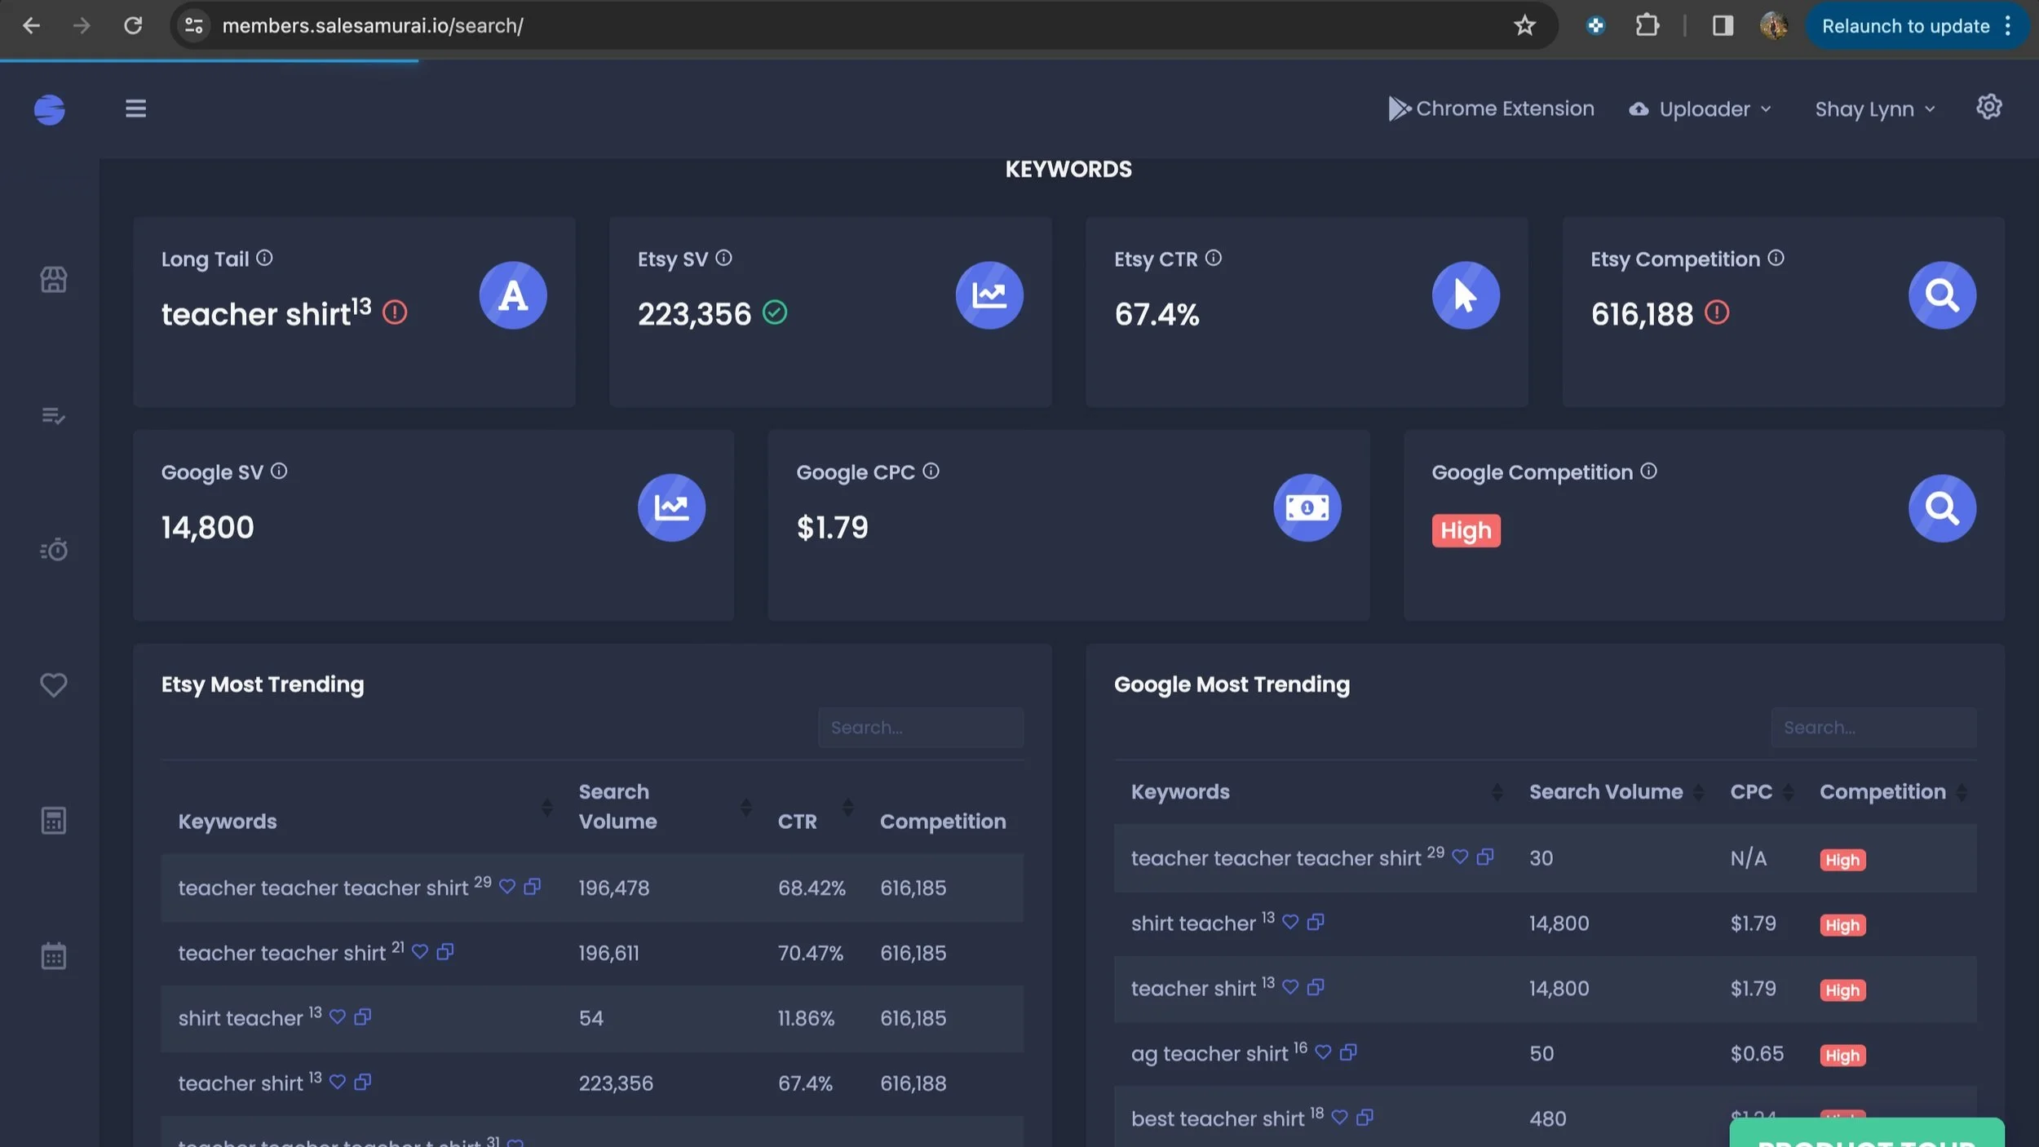Favorite 'teacher teacher shirt' Etsy keyword
This screenshot has height=1147, width=2039.
coord(419,951)
